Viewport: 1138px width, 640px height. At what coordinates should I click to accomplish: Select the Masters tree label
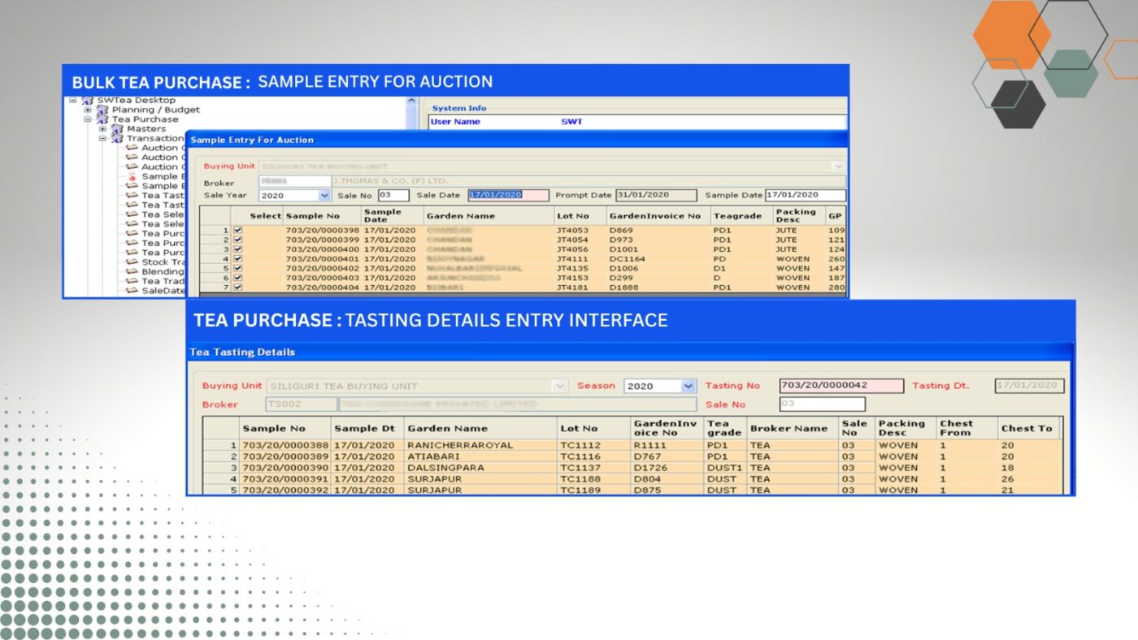click(x=146, y=128)
